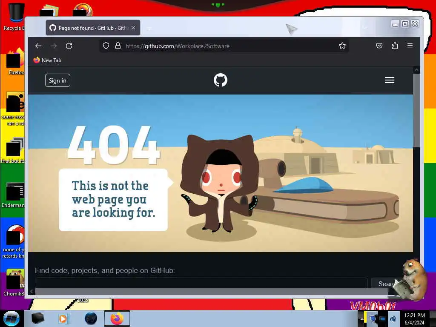Click the Sign in button on GitHub
Screen dimensions: 436x327
[x=57, y=80]
